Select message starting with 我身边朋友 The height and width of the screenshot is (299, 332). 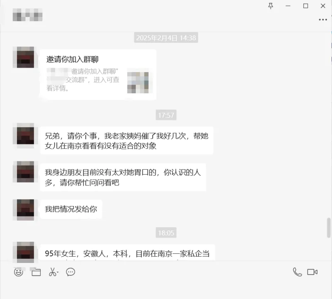pyautogui.click(x=123, y=177)
